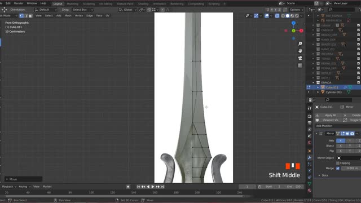Toggle Mirror Axis X button

pos(341,140)
